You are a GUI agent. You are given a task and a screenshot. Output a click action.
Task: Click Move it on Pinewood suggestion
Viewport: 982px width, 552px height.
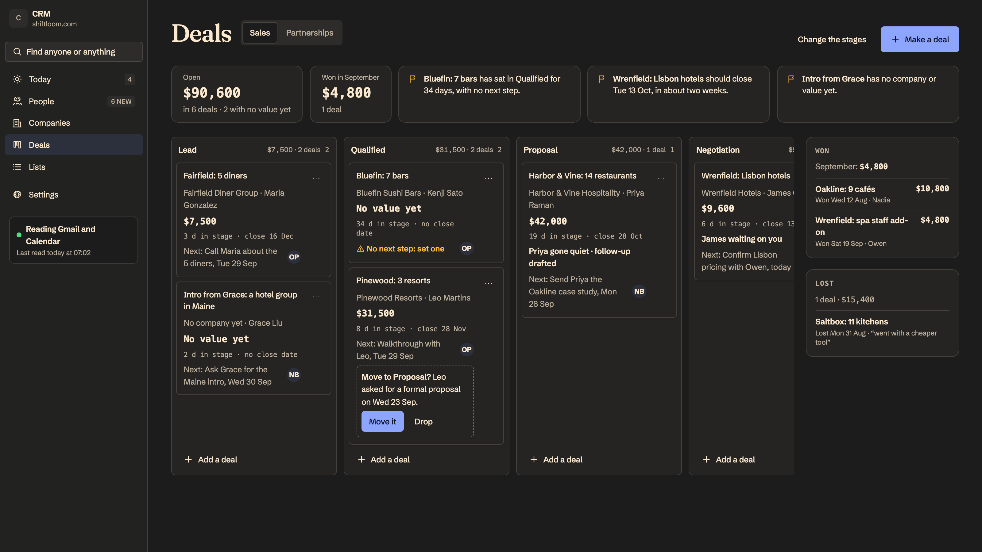coord(382,421)
